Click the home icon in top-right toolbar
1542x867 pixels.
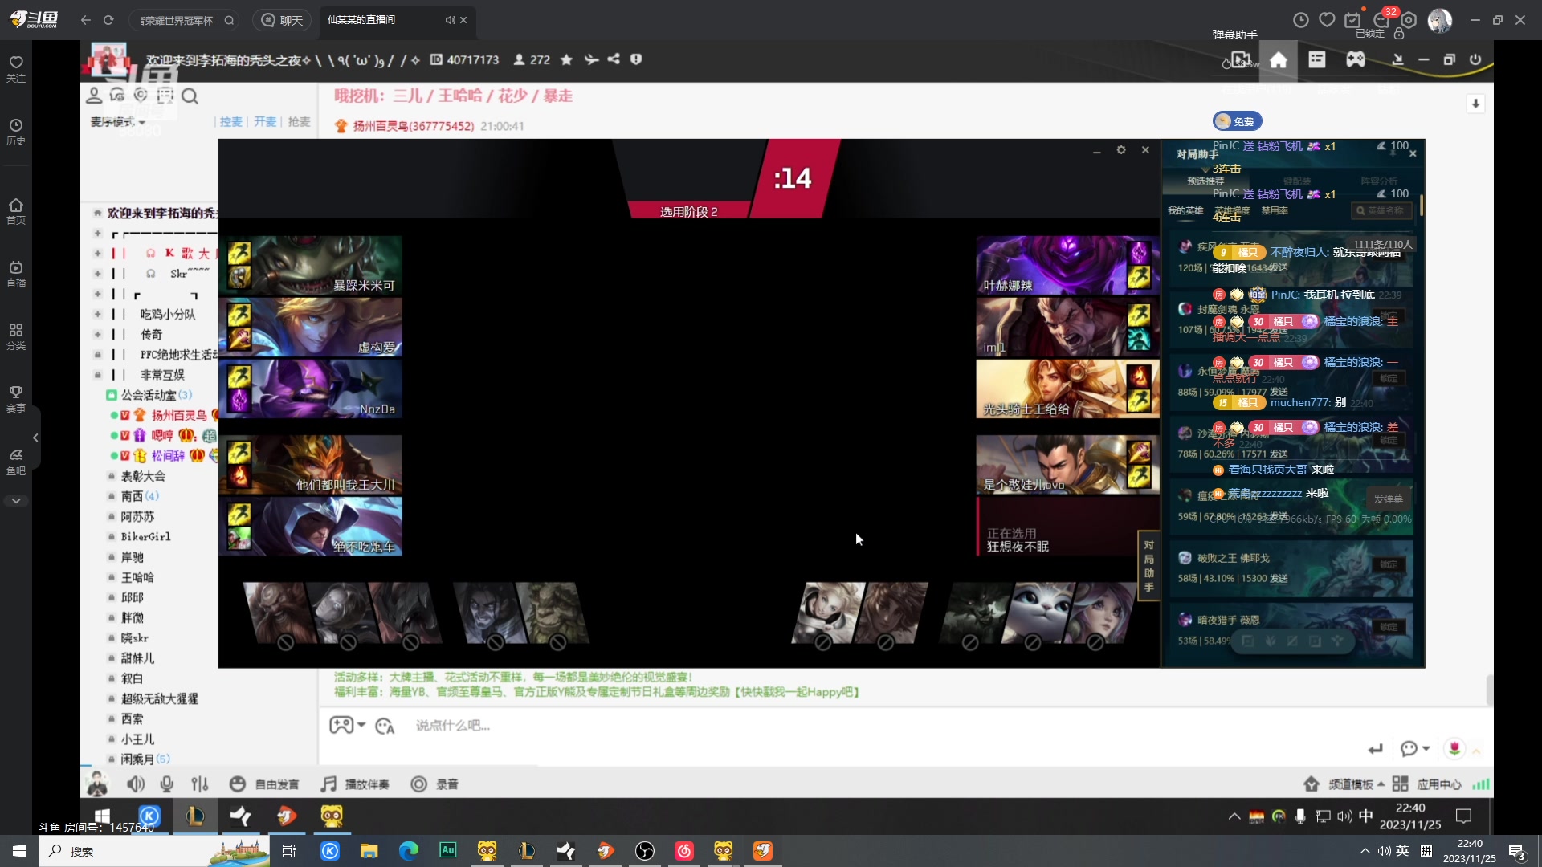(1279, 59)
